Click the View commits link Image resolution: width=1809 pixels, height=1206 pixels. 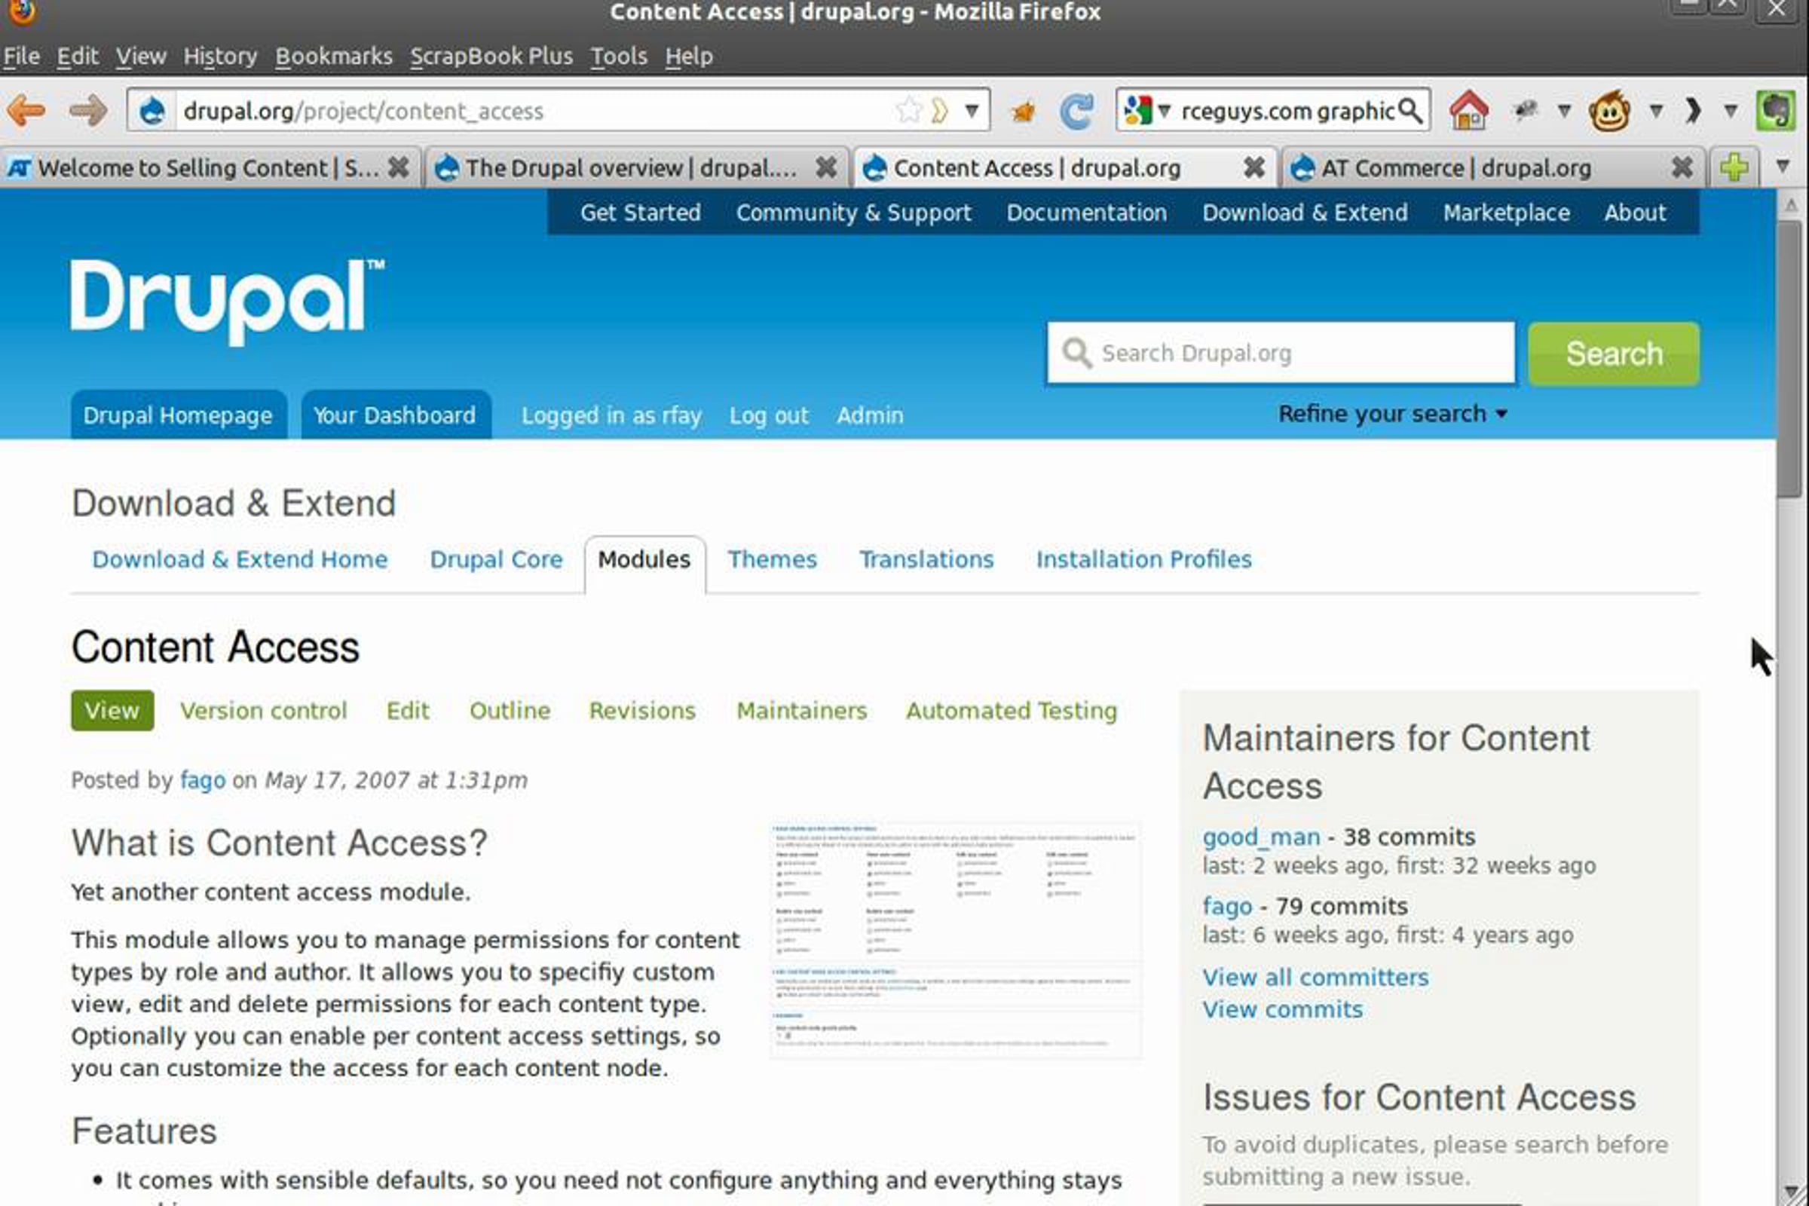coord(1282,1009)
